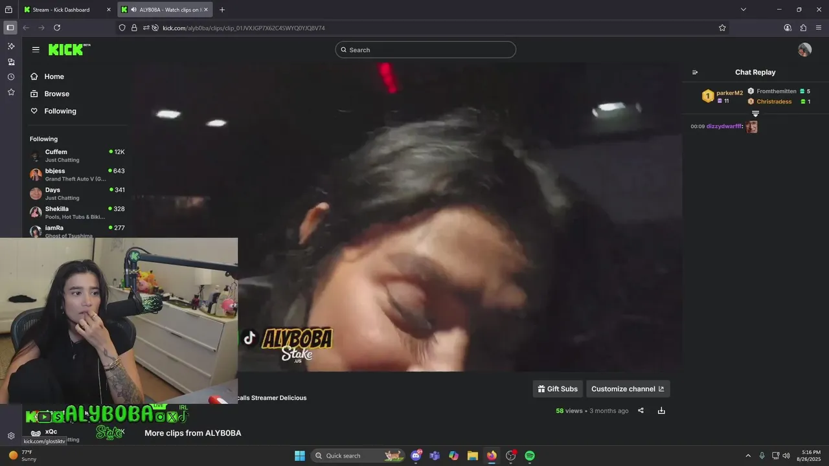Open Firefox View icon in tab bar

point(8,10)
